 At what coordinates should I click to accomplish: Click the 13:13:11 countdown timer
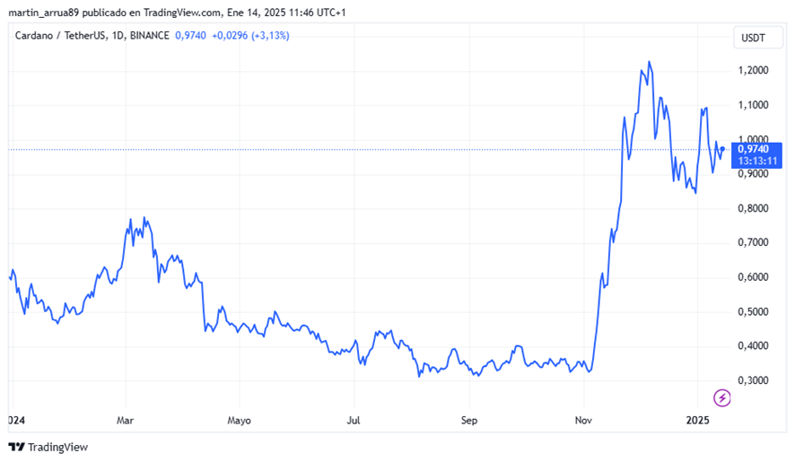pos(757,161)
